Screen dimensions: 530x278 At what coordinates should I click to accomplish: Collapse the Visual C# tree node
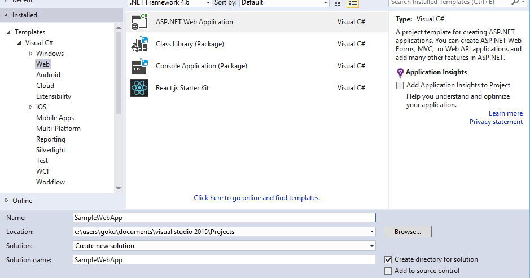pos(19,43)
